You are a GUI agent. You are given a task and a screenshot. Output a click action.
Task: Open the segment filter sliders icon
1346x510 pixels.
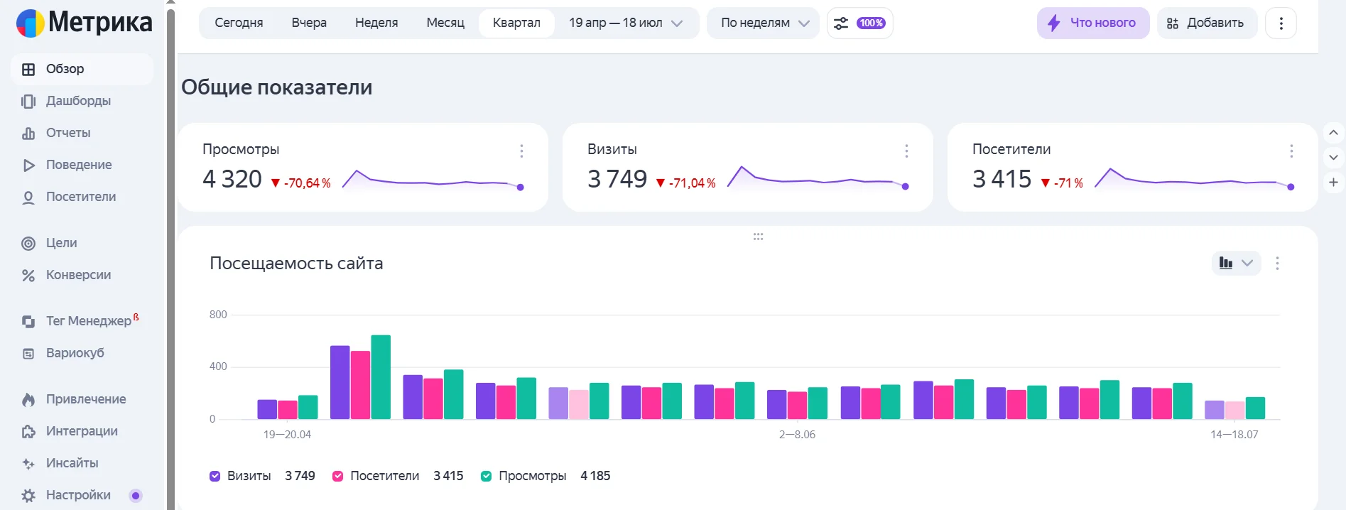[841, 23]
